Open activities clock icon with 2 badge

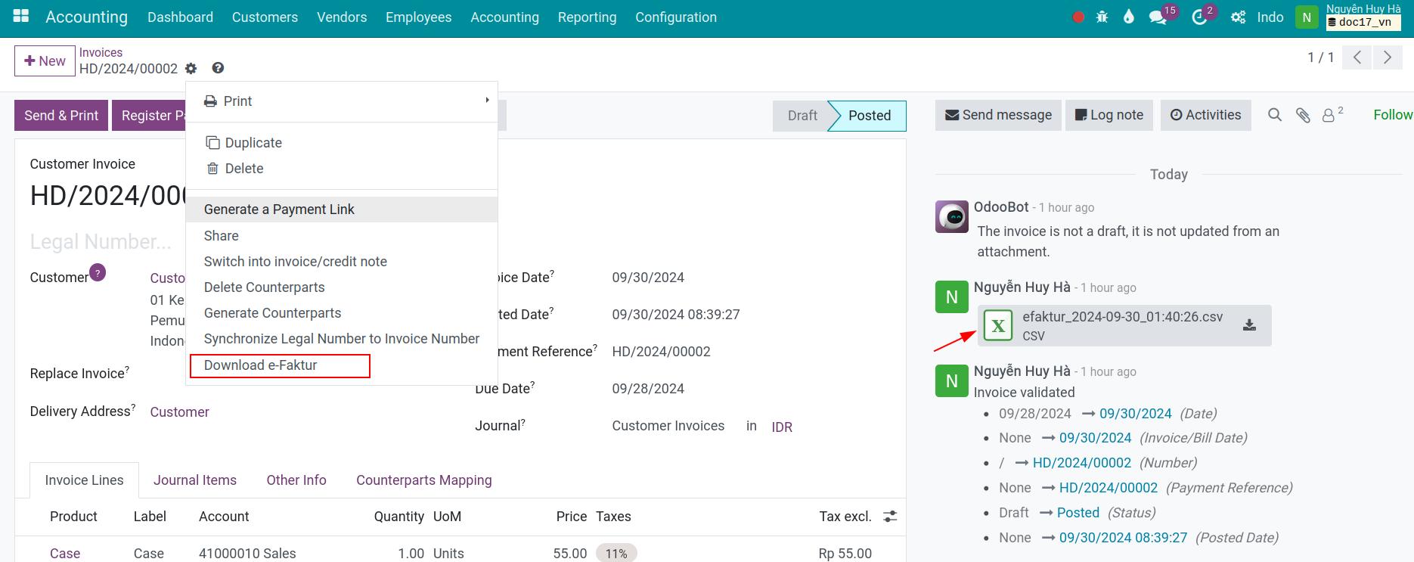tap(1199, 17)
